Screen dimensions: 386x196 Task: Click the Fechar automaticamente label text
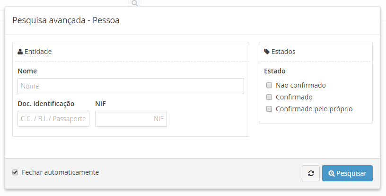60,172
